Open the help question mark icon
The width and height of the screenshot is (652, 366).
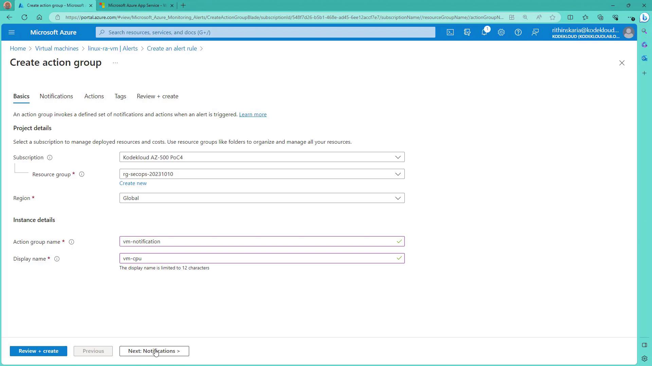518,33
